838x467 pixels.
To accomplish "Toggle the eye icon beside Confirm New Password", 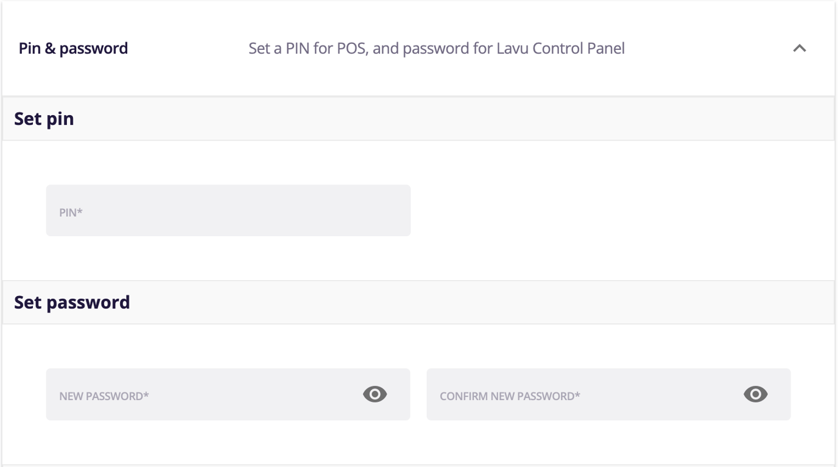I will (x=755, y=395).
